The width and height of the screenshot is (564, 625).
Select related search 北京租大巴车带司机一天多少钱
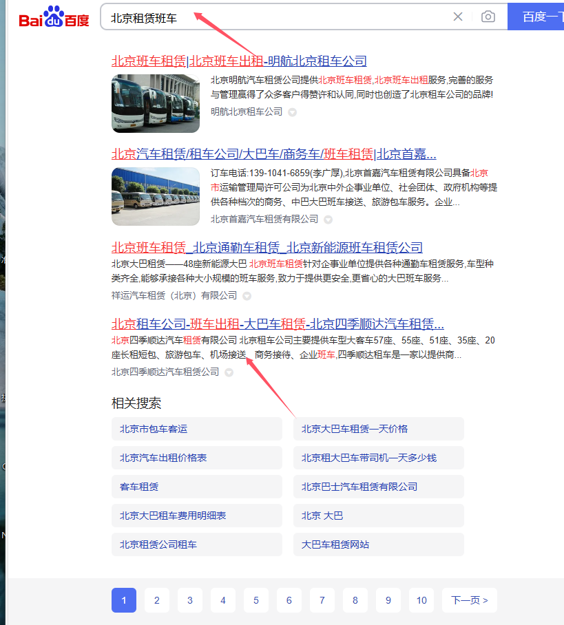(379, 458)
